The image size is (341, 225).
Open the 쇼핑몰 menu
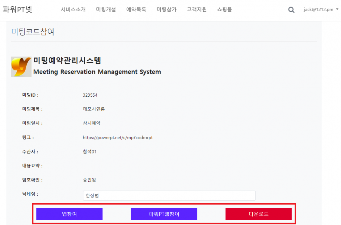point(224,10)
